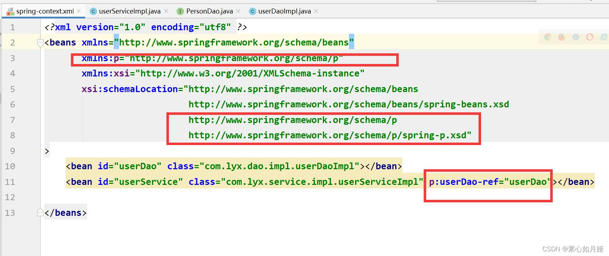Collapse fold marker at closing beans line 13
Screen dimensions: 609x256
coord(40,213)
